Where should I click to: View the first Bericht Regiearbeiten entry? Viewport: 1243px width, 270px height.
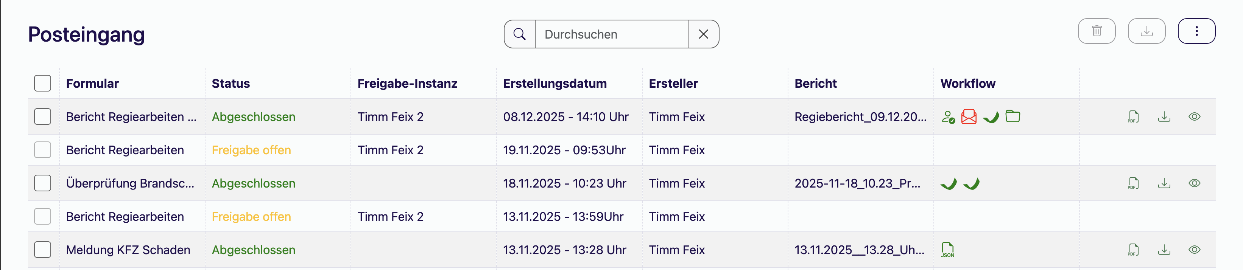tap(1194, 117)
